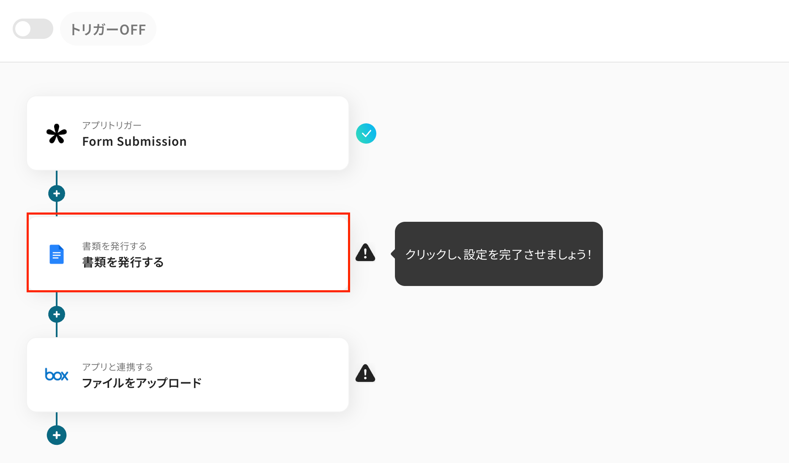Screen dimensions: 789x463
Task: Open the Form Submission title text
Action: (134, 142)
